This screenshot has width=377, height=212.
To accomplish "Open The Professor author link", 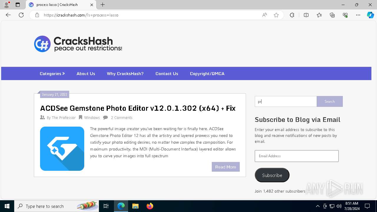I will tap(64, 117).
